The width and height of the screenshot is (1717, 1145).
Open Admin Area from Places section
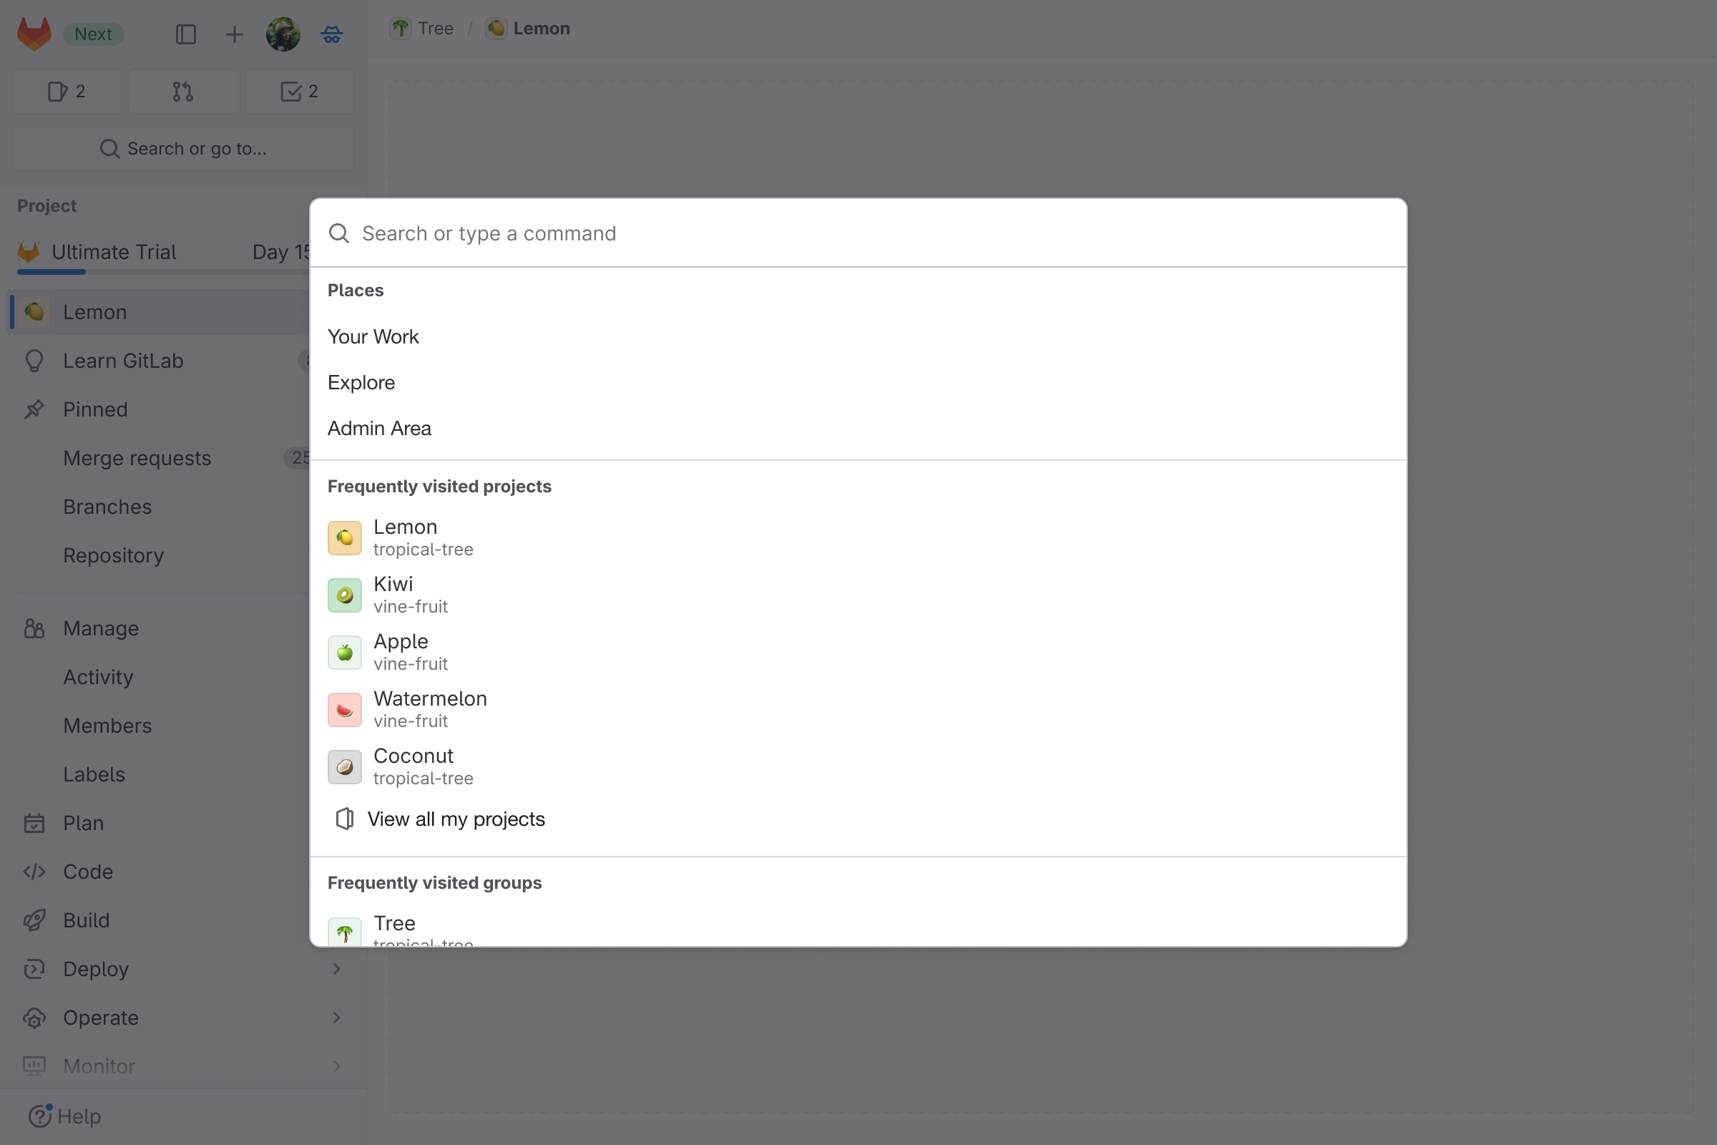point(379,428)
